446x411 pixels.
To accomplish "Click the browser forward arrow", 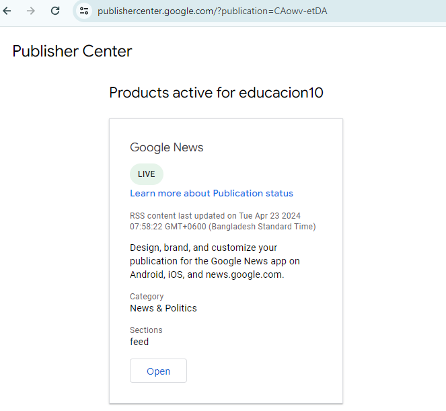I will 31,11.
